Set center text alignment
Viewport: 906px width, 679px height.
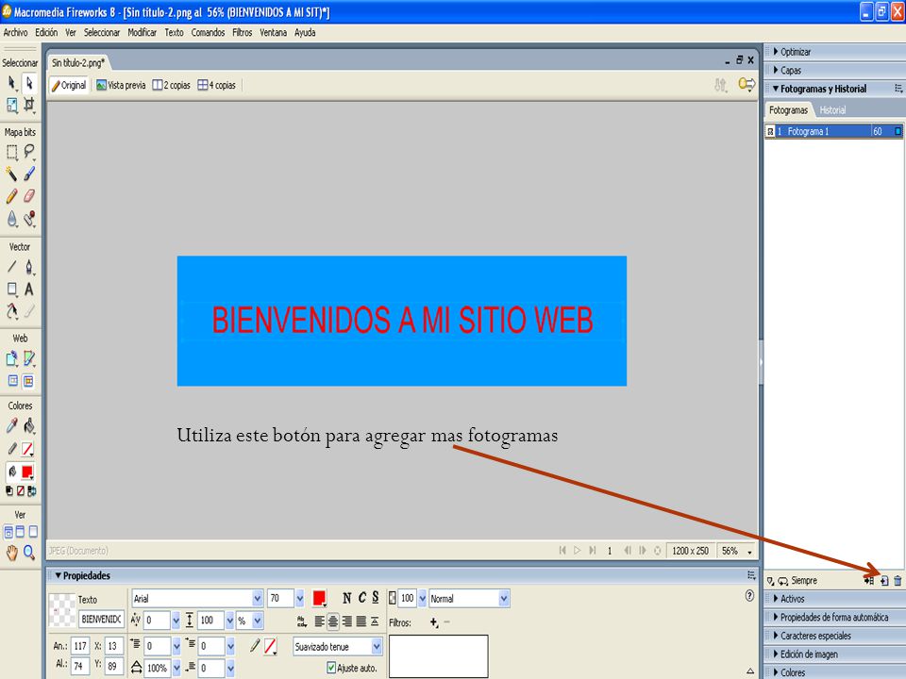[333, 621]
